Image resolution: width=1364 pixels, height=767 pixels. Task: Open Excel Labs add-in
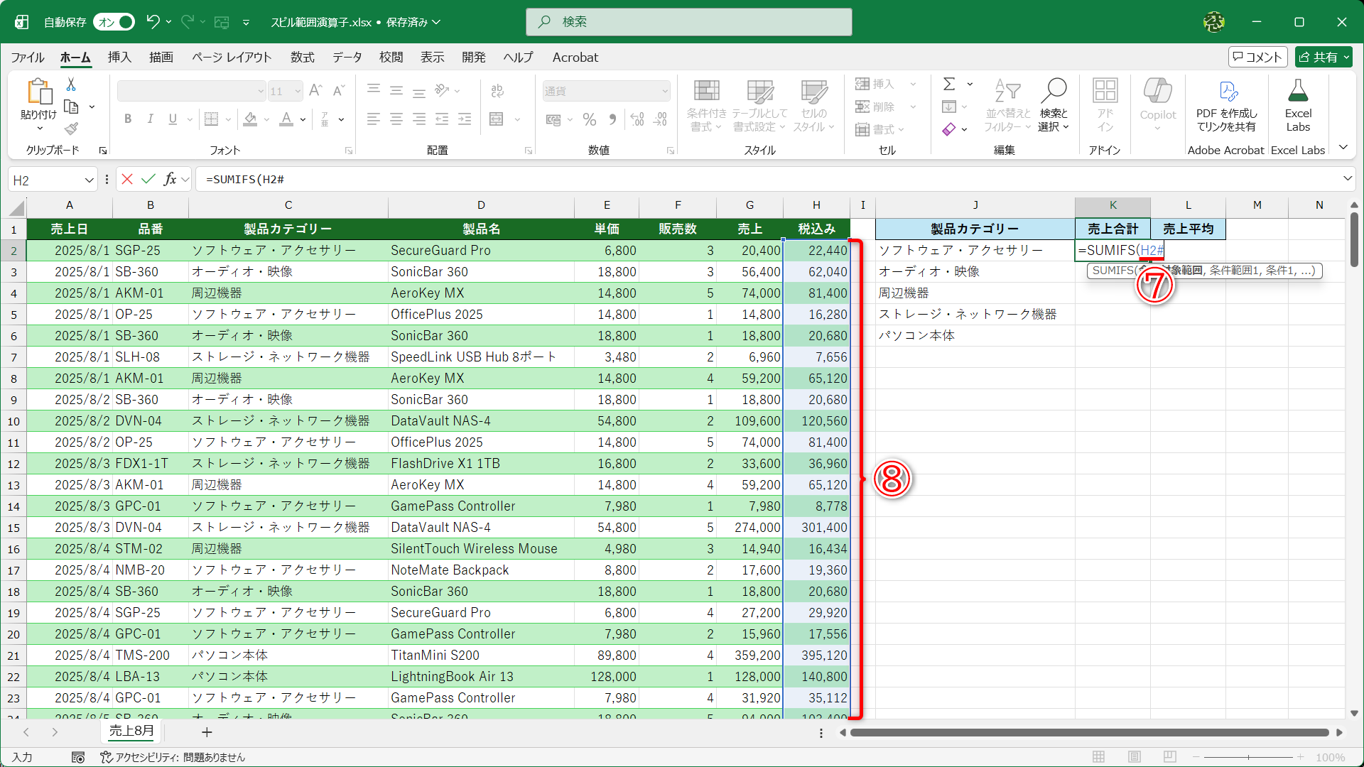click(1297, 106)
